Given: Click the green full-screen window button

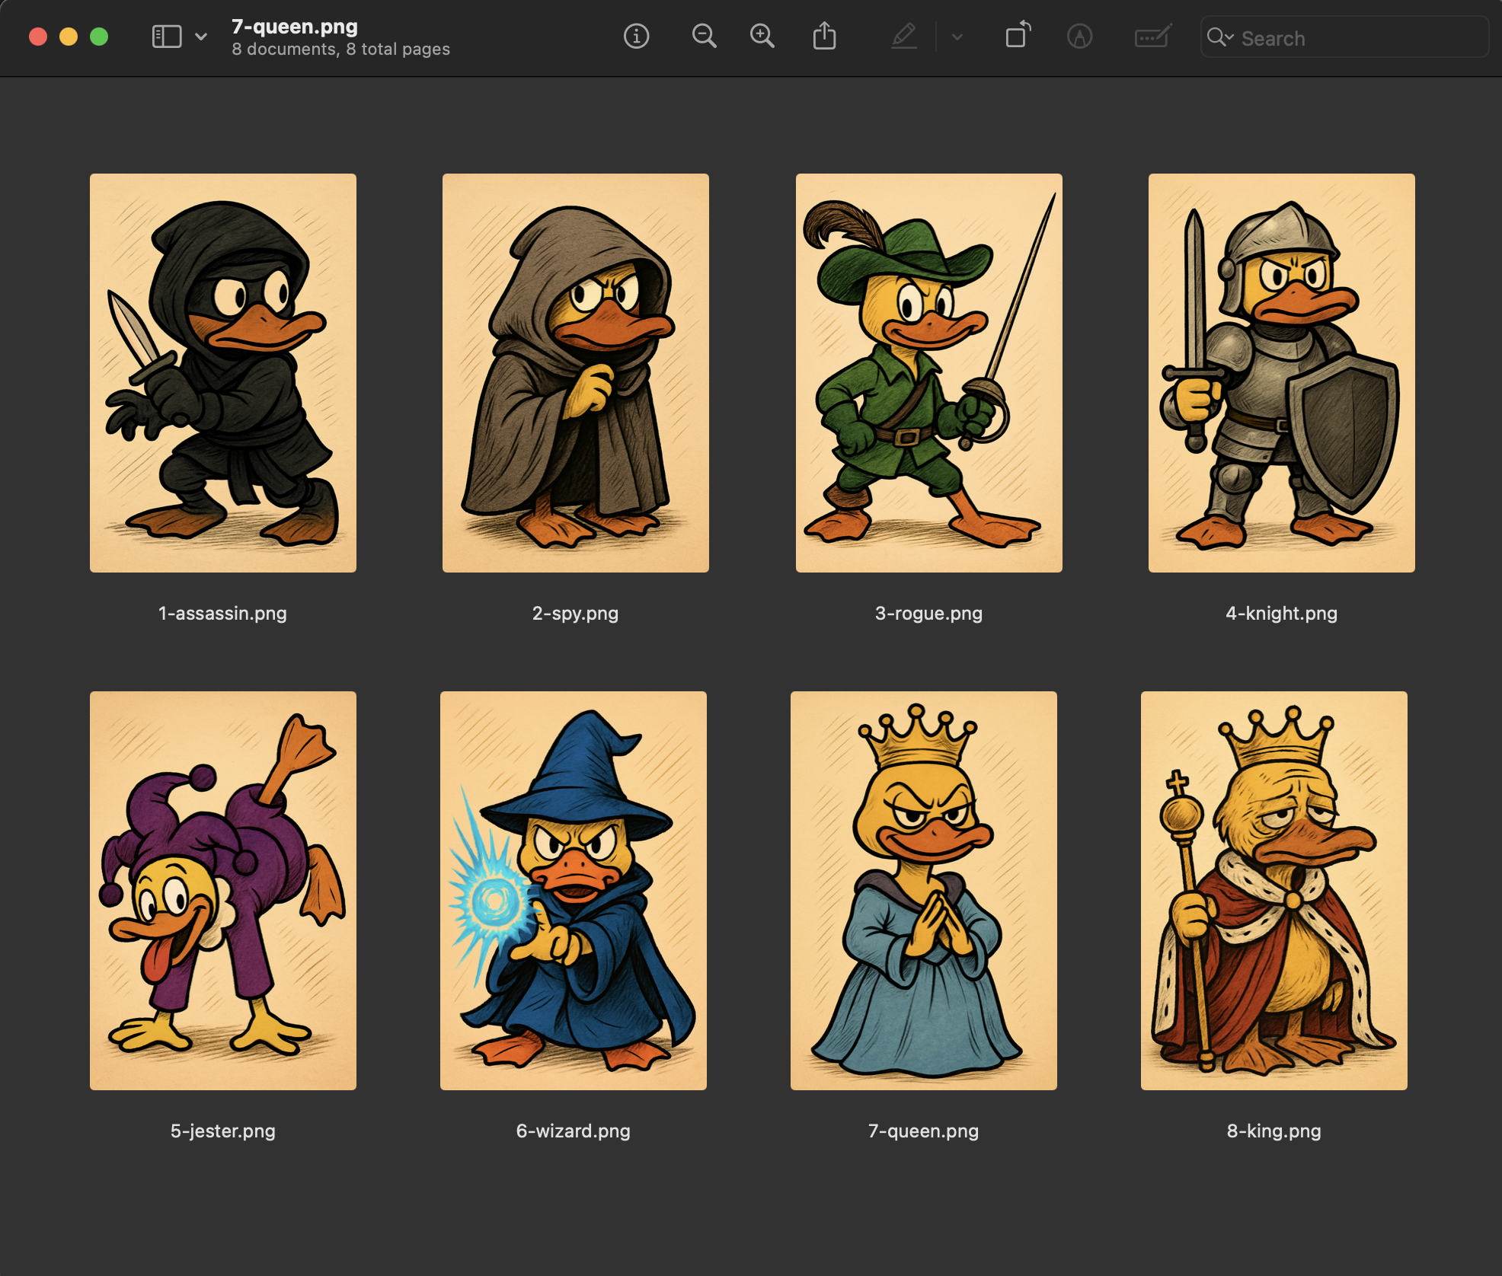Looking at the screenshot, I should point(99,37).
